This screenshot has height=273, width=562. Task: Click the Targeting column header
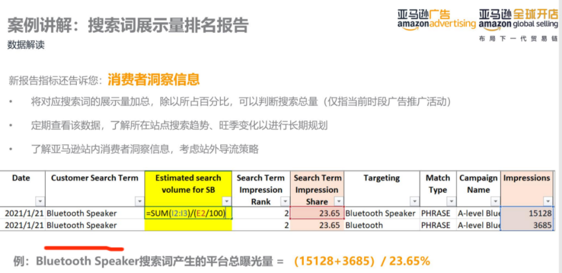(x=382, y=188)
